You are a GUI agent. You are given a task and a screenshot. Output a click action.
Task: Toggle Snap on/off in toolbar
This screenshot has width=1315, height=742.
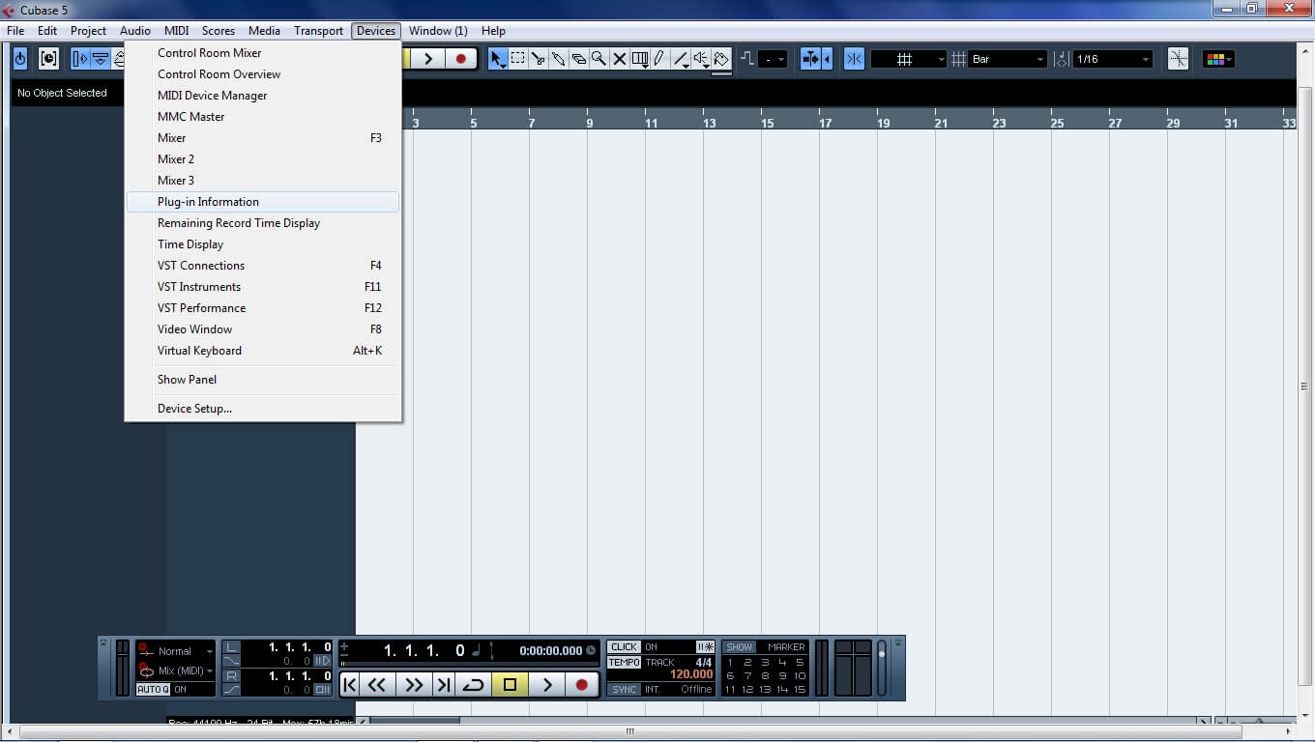(x=854, y=59)
